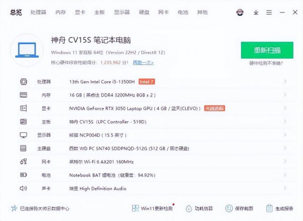303x221 pixels.
Task: Open the 显卡 tab
Action: click(80, 13)
